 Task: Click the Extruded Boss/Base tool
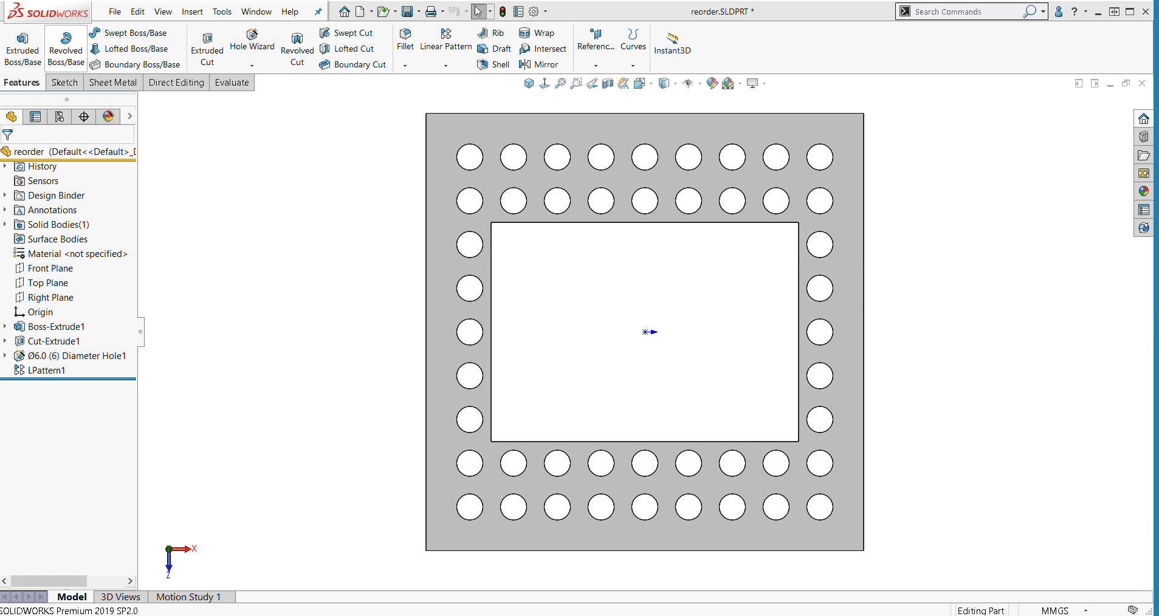22,50
